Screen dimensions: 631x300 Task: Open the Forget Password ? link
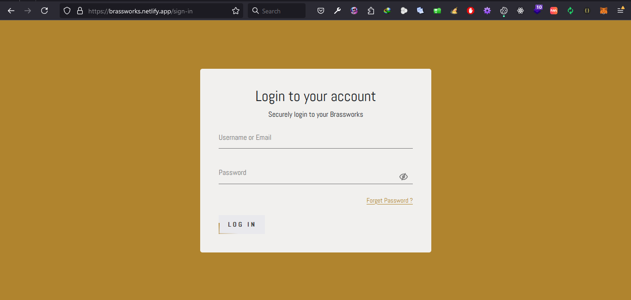tap(390, 200)
